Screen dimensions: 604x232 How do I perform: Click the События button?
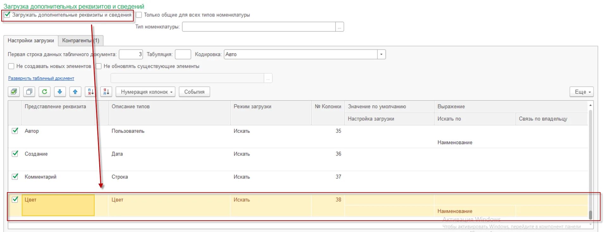pos(194,92)
